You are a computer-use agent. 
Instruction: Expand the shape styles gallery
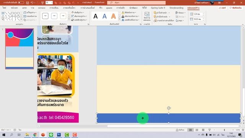click(69, 20)
